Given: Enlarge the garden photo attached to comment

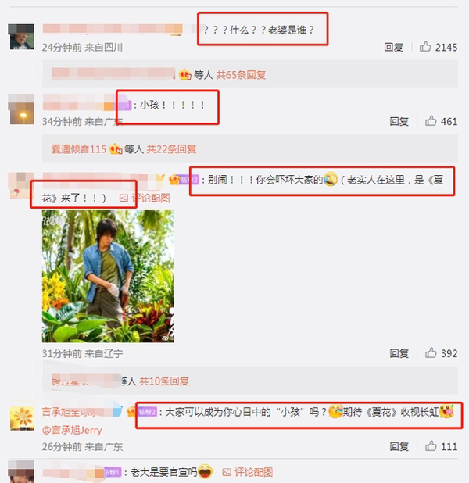Looking at the screenshot, I should click(108, 277).
